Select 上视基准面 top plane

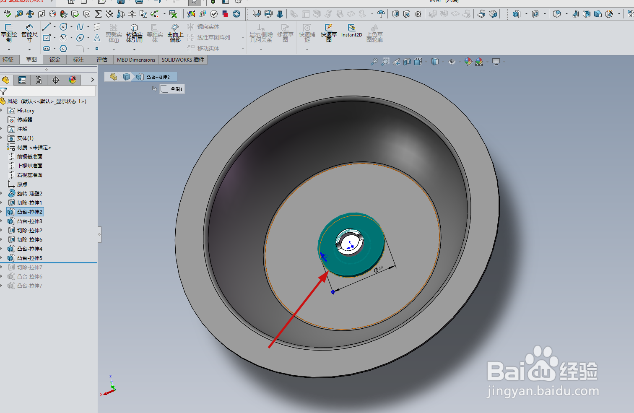click(x=25, y=166)
